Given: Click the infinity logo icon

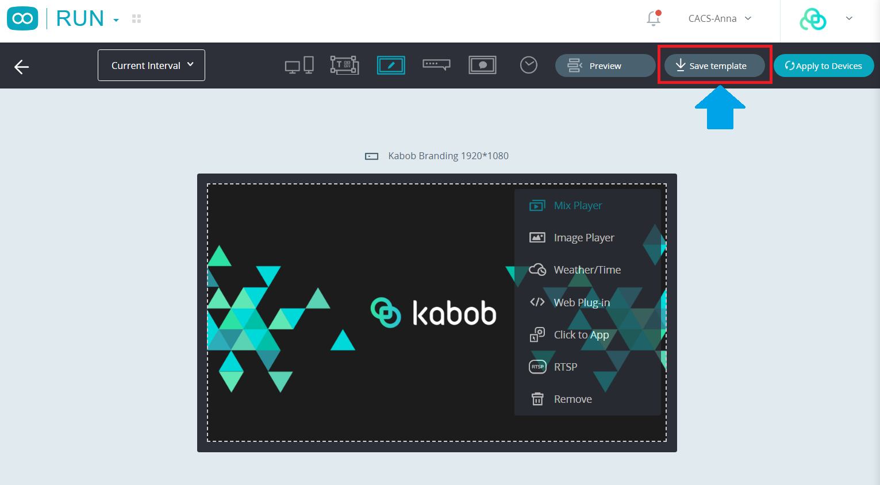Looking at the screenshot, I should [x=22, y=18].
